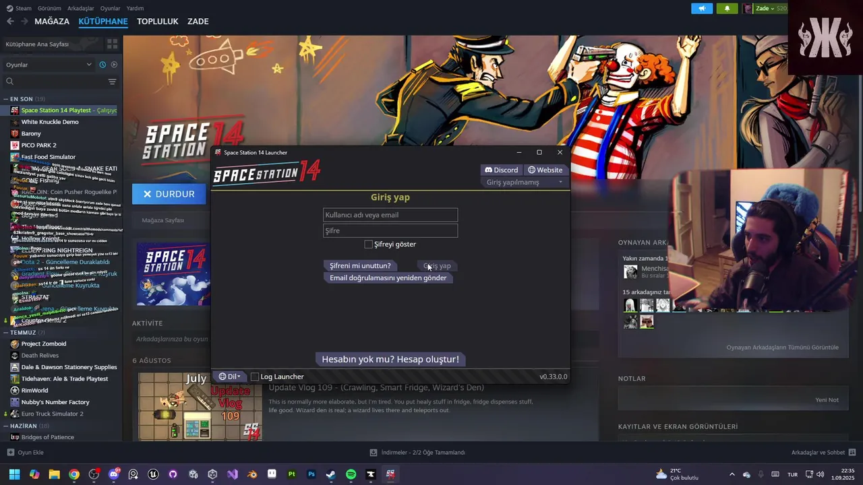Open Unreal Engine from the taskbar
This screenshot has height=485, width=863.
point(154,474)
